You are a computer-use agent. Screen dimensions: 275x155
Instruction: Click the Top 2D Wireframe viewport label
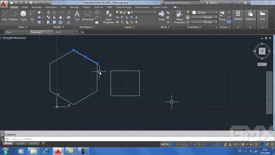[13, 38]
